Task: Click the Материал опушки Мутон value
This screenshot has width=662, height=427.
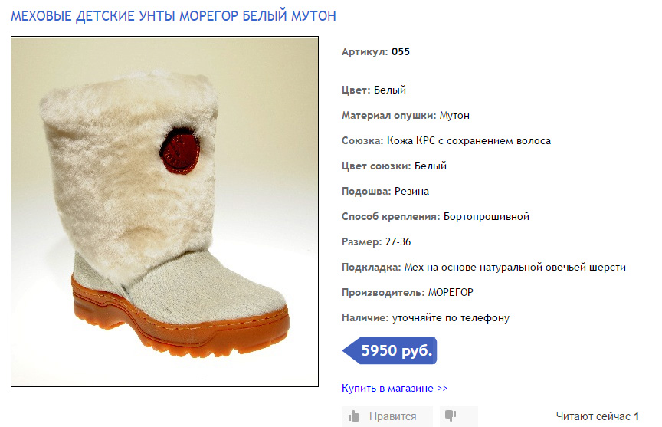Action: pyautogui.click(x=454, y=115)
